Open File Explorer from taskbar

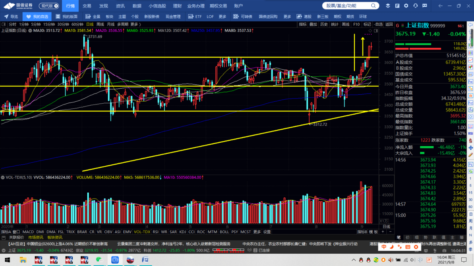23,260
